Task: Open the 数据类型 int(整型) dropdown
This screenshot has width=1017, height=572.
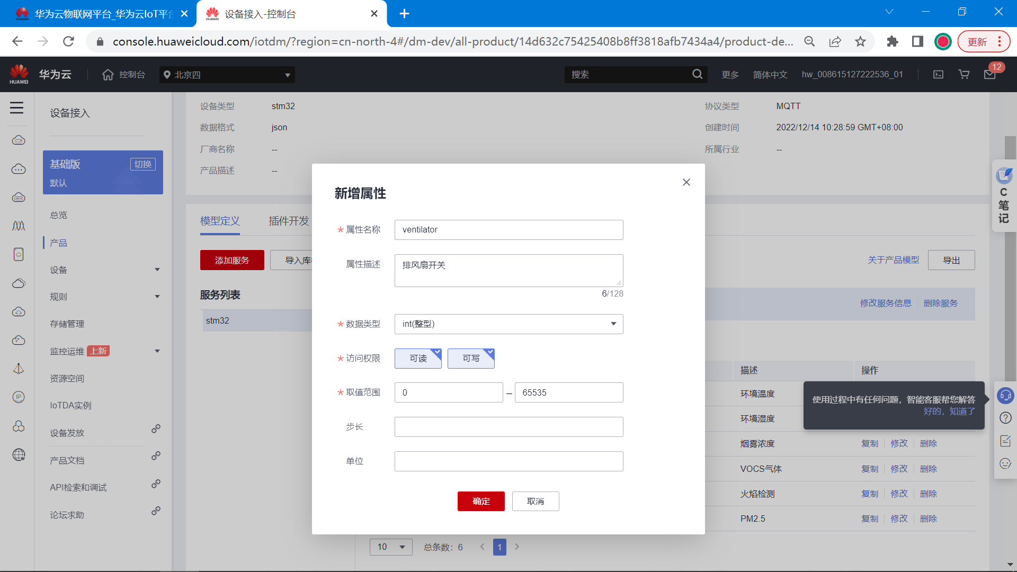Action: (x=508, y=324)
